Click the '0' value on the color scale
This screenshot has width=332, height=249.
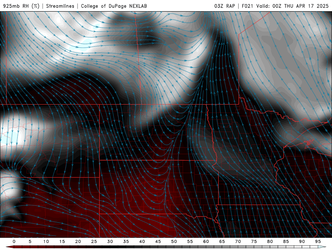[x=14, y=242]
